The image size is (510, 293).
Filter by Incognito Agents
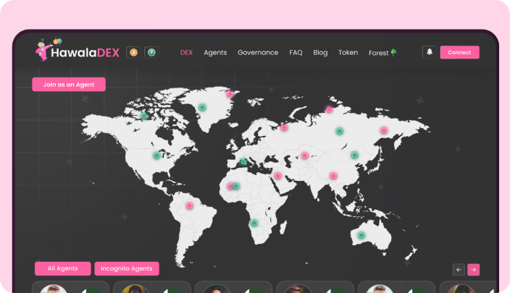[x=127, y=268]
